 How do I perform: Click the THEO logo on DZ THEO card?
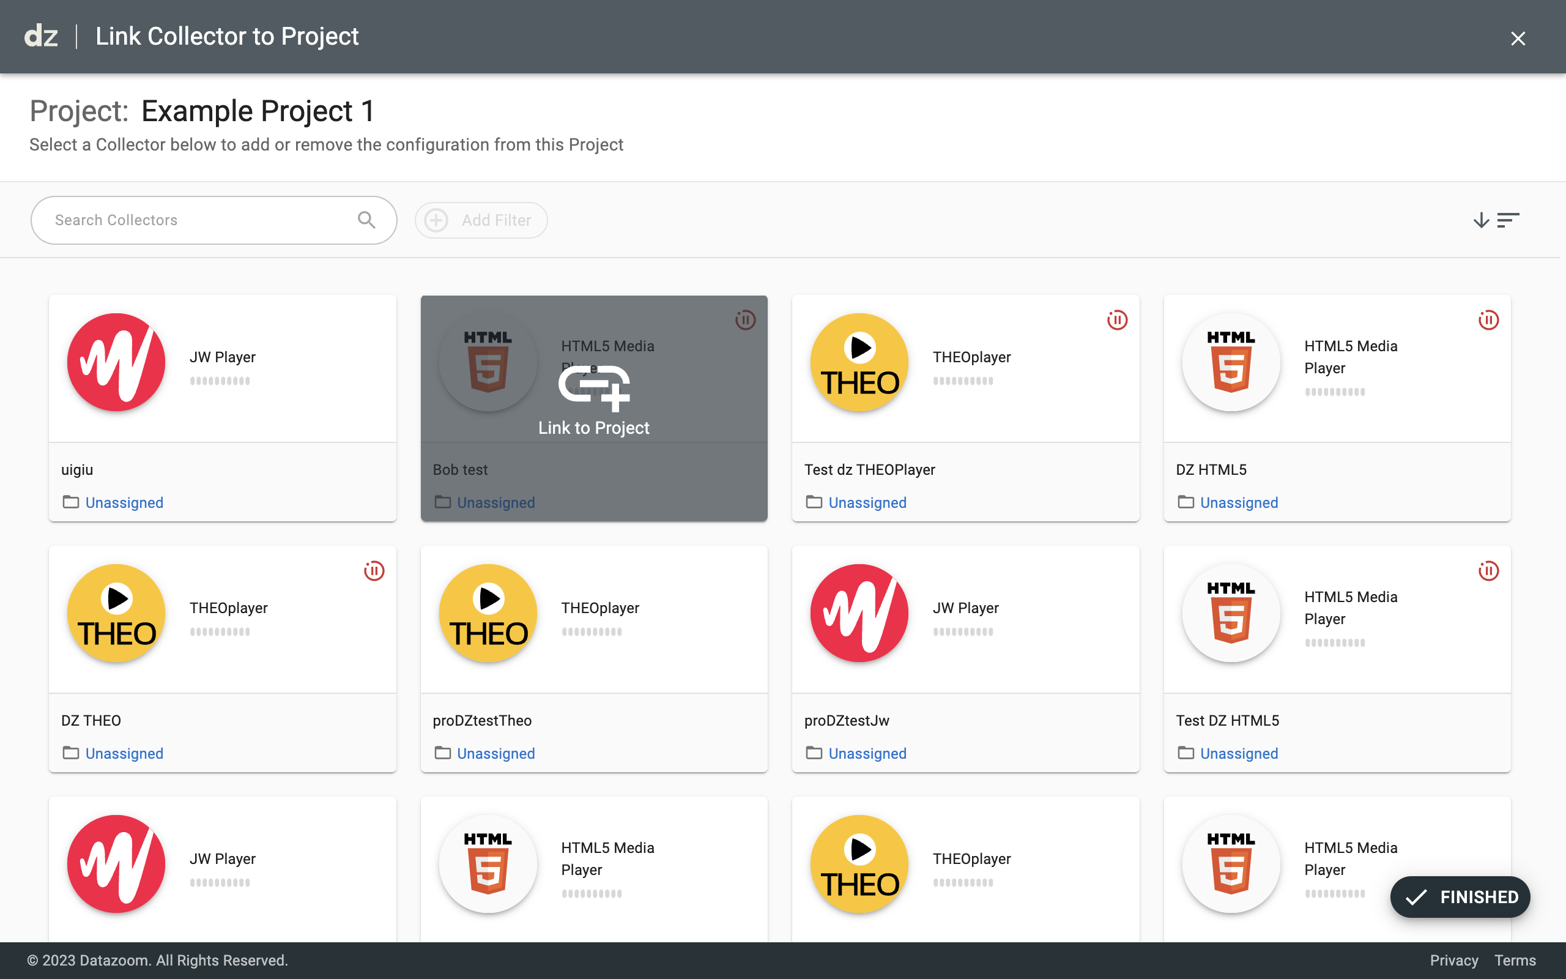click(116, 613)
